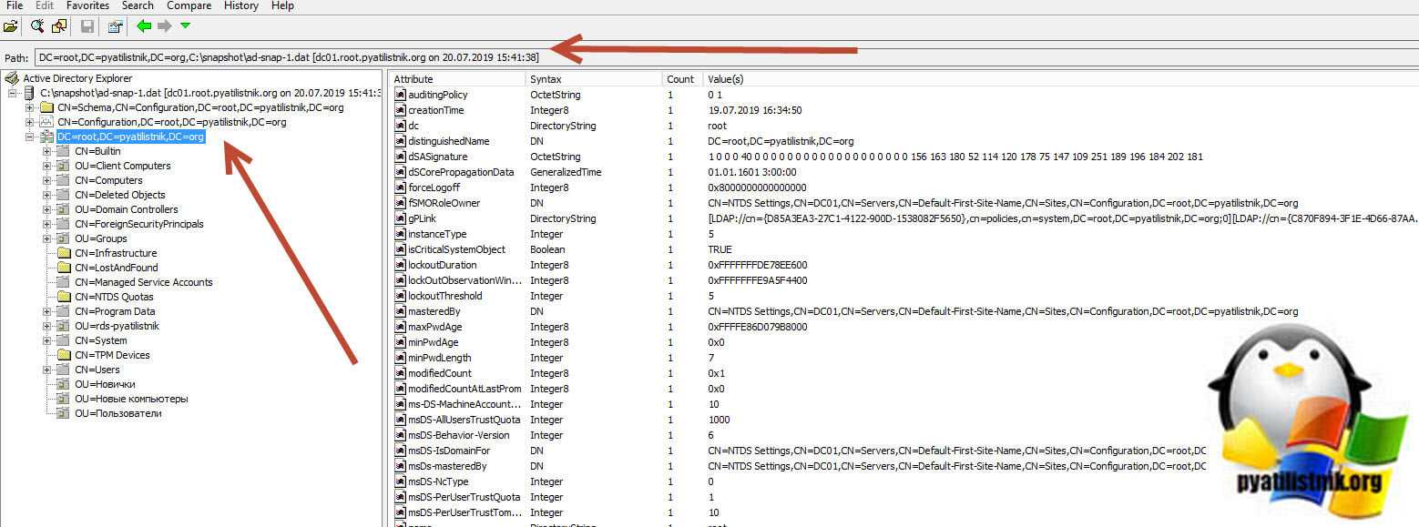
Task: Go back with the green left arrow
Action: tap(144, 26)
